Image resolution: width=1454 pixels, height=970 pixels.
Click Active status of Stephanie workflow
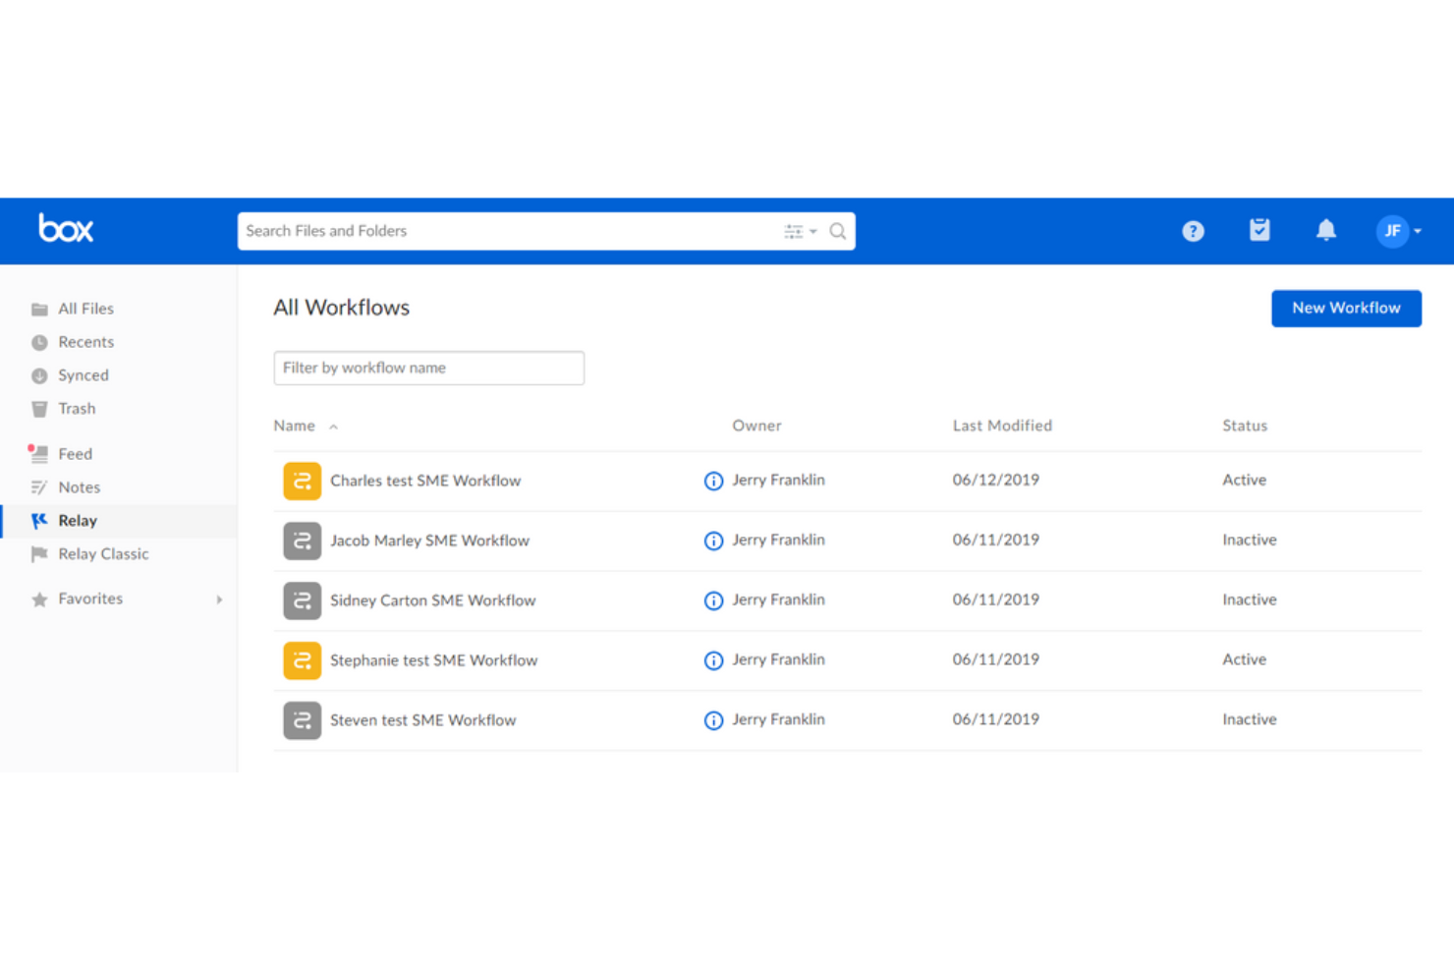(1244, 659)
